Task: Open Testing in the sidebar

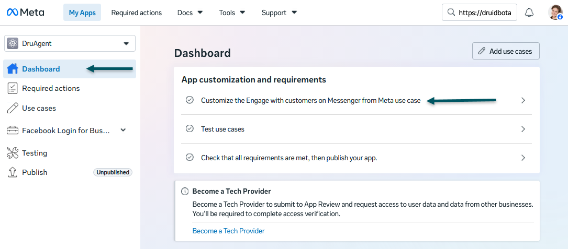Action: pyautogui.click(x=35, y=153)
